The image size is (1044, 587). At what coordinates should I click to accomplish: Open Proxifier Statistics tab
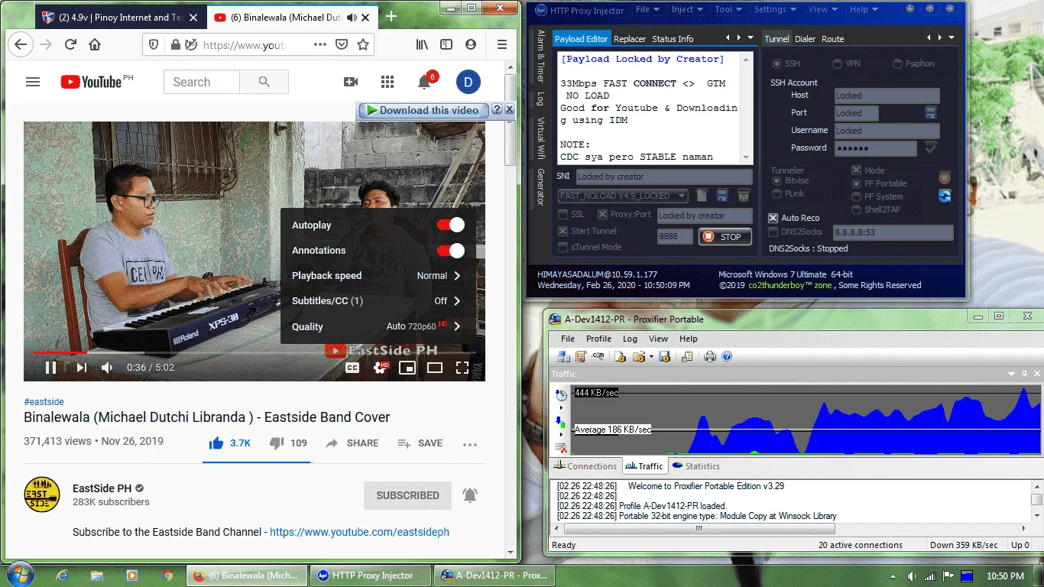(695, 466)
